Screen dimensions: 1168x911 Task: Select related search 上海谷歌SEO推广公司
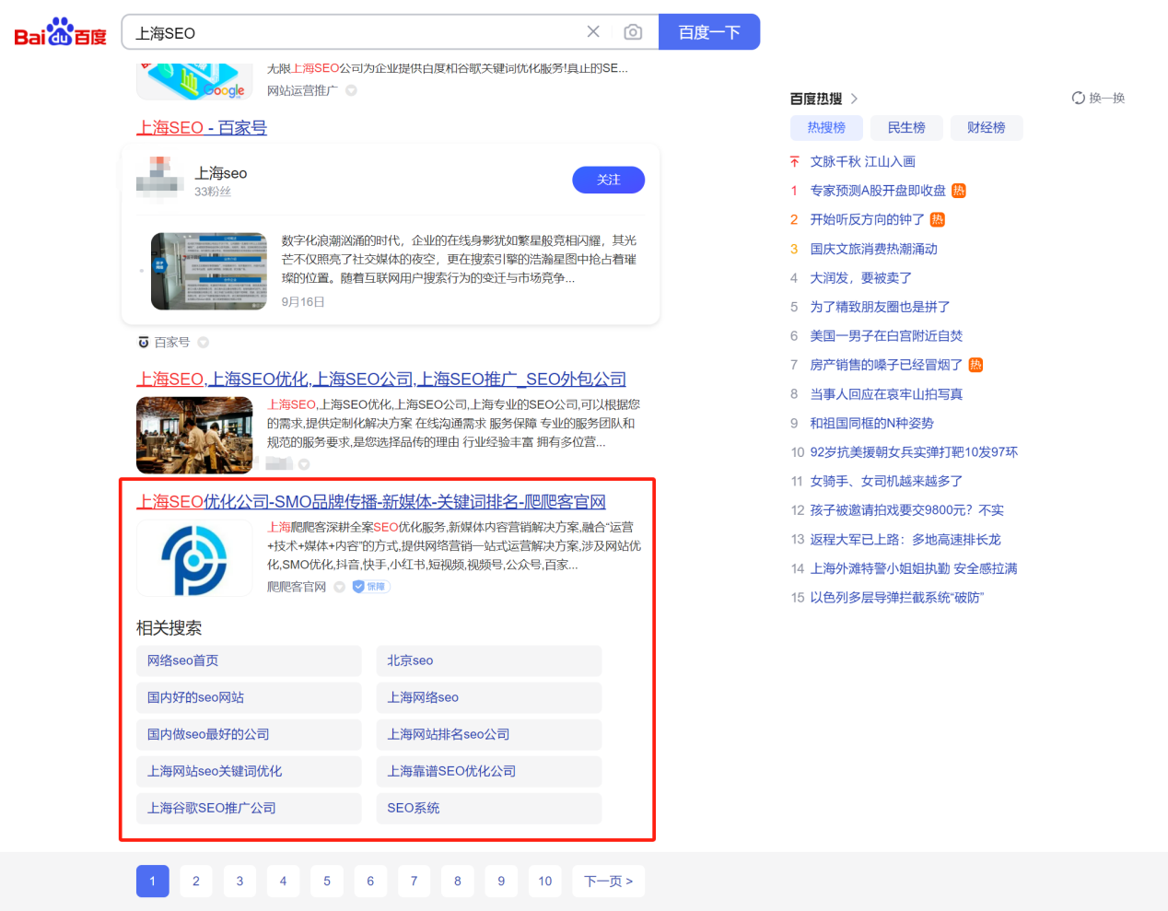point(249,808)
